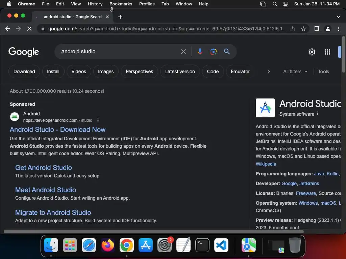
Task: Select the Latest version filter chip
Action: tap(180, 71)
